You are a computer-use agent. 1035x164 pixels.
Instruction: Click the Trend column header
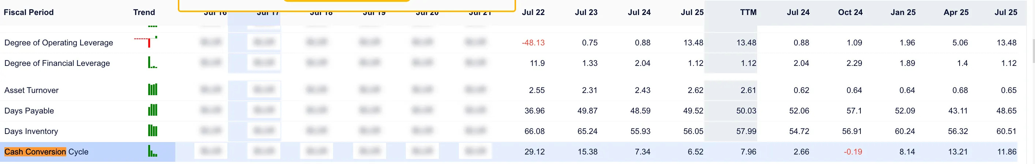(144, 12)
